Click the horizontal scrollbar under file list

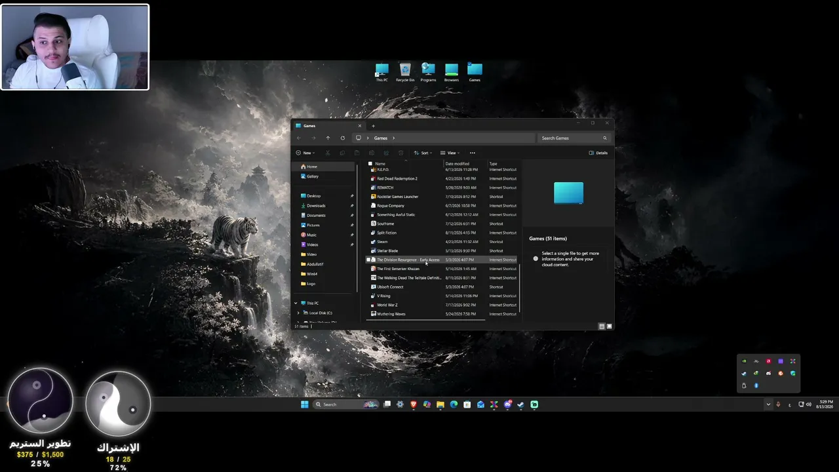click(426, 320)
